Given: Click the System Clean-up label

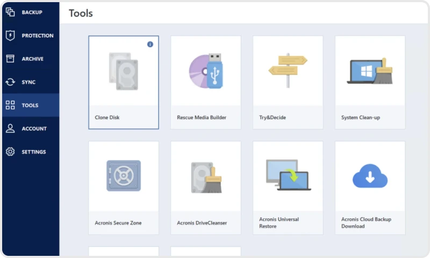Looking at the screenshot, I should pyautogui.click(x=361, y=117).
